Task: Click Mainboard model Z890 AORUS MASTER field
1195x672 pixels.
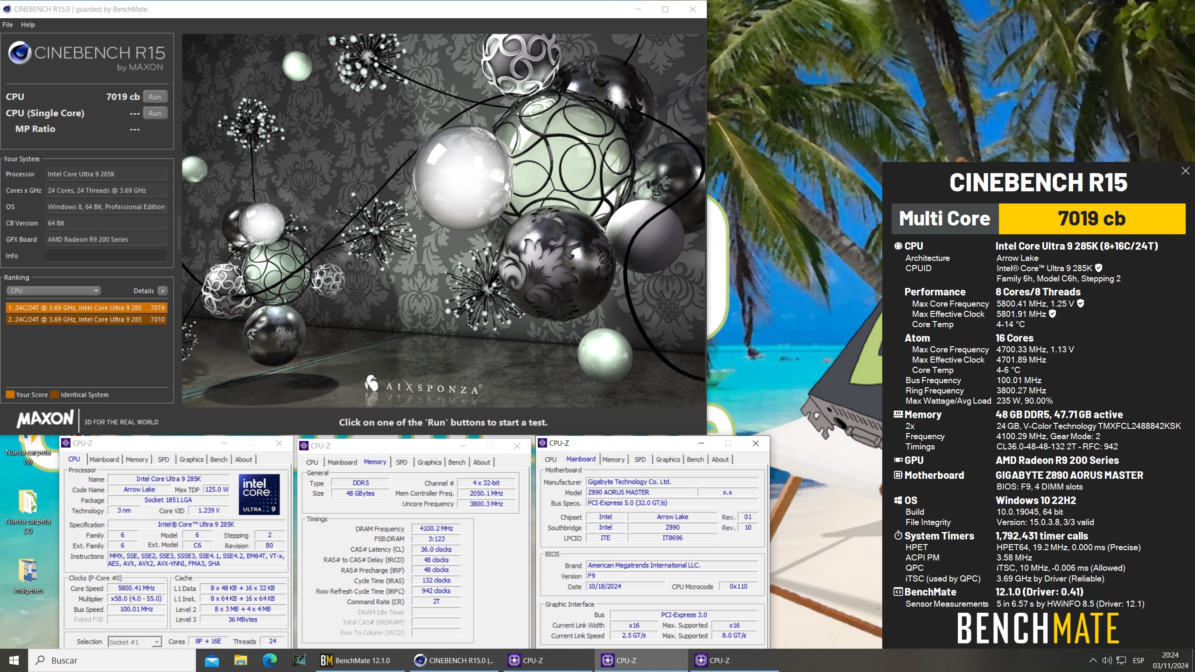Action: [x=641, y=492]
